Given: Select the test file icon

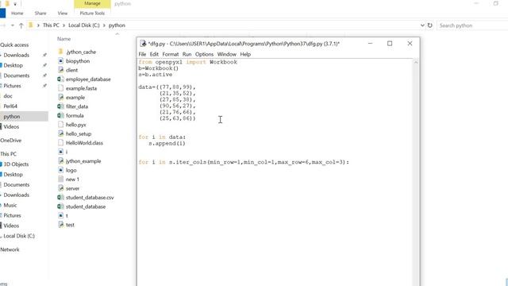Looking at the screenshot, I should click(60, 224).
